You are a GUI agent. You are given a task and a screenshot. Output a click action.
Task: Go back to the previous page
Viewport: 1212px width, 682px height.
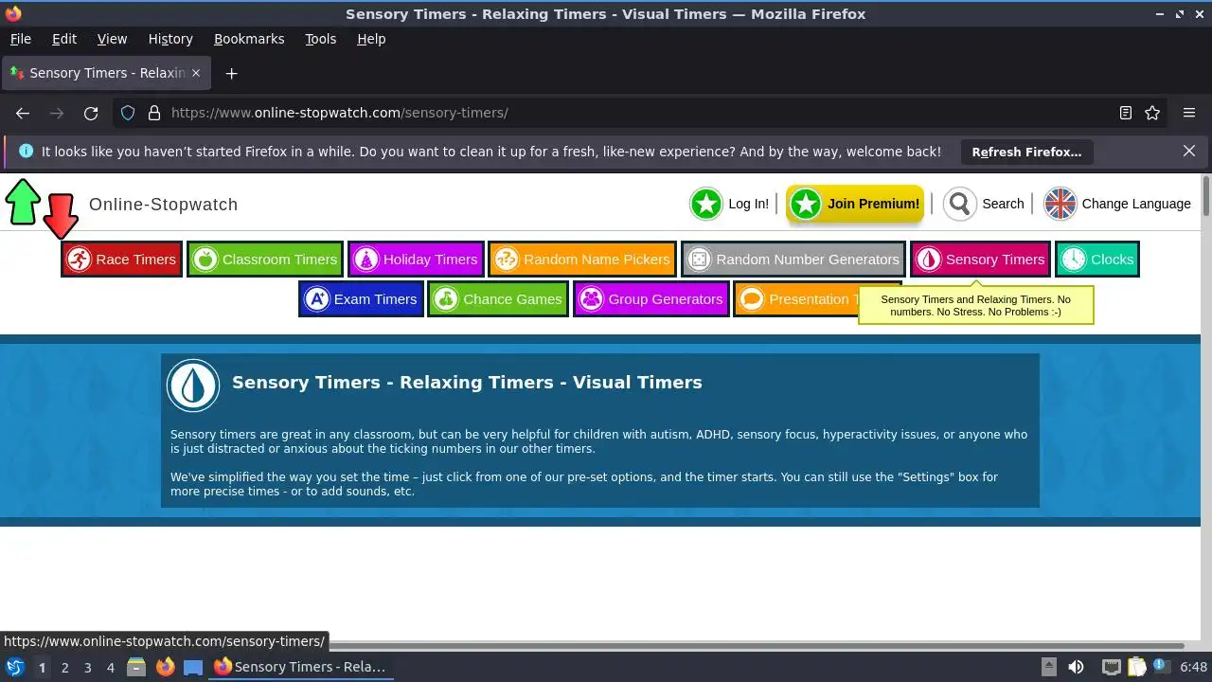tap(23, 113)
